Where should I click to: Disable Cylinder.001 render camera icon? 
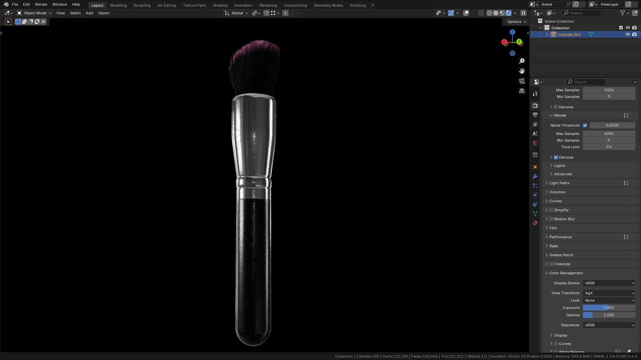coord(635,34)
